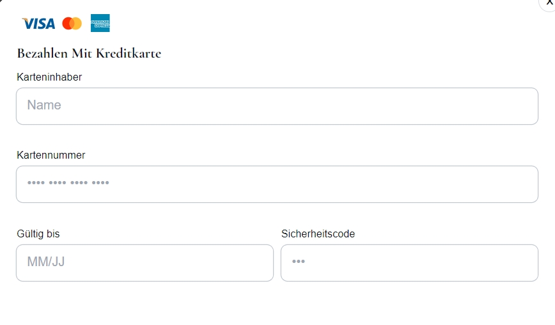Close the credit card payment dialog
The height and width of the screenshot is (325, 555).
point(548,3)
